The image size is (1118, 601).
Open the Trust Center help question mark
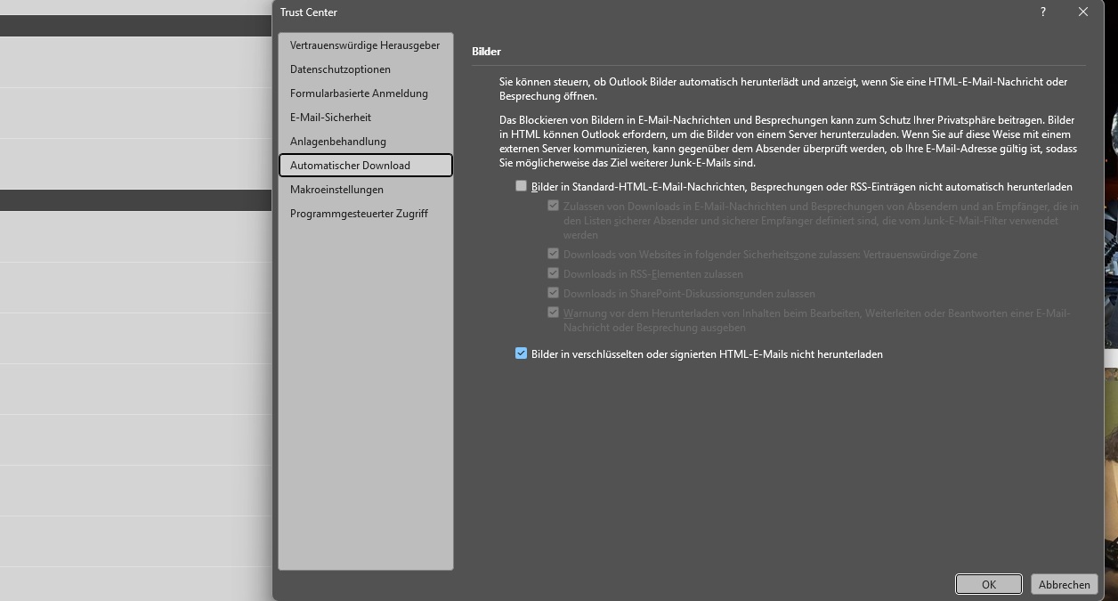click(x=1042, y=12)
